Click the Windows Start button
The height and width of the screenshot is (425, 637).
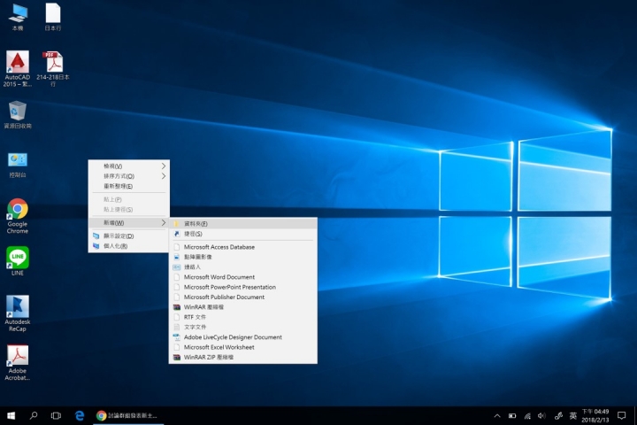(11, 415)
